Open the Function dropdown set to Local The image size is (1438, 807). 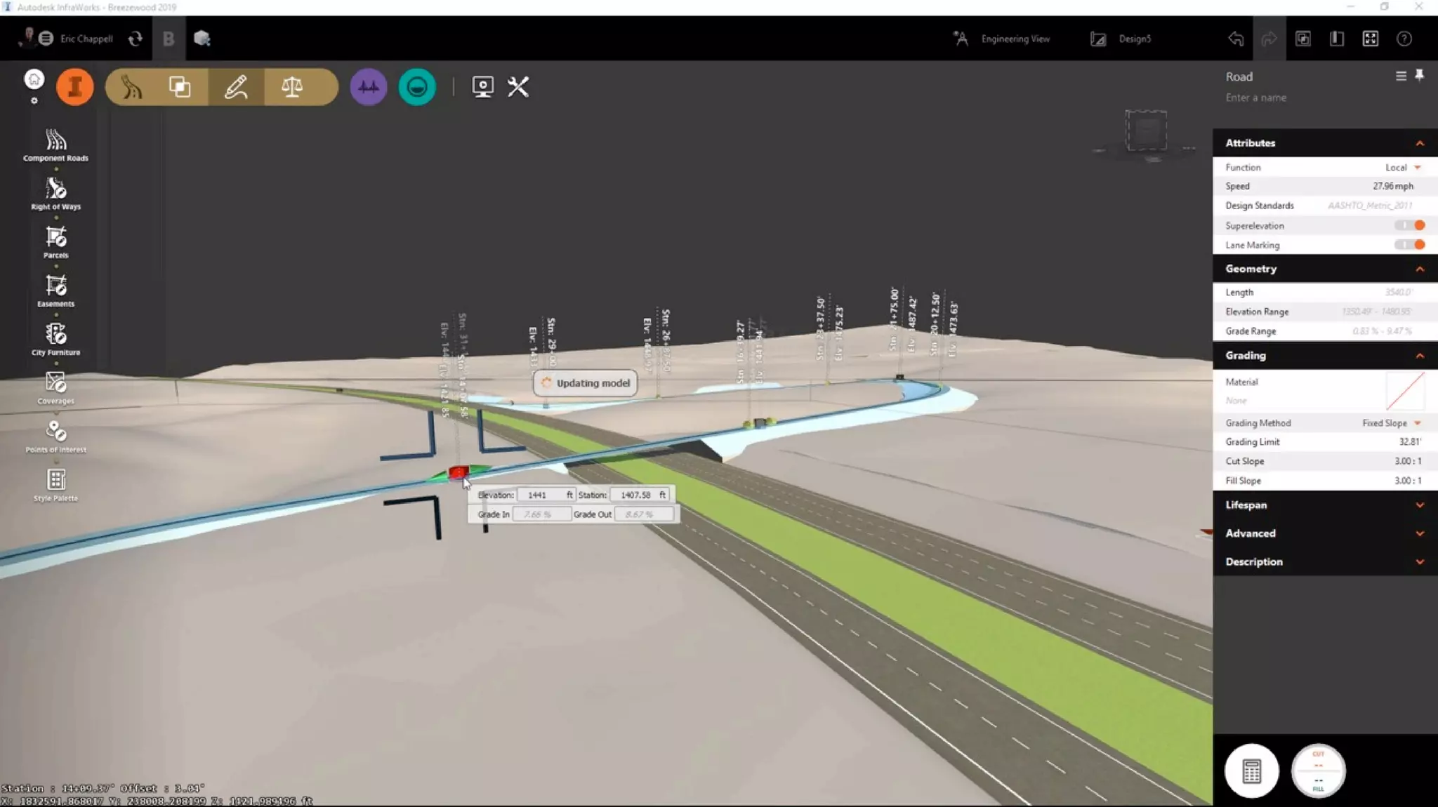pos(1402,168)
